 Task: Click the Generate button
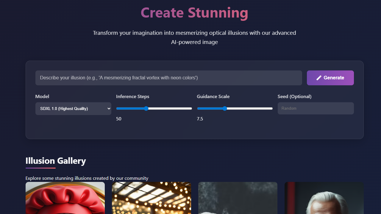[330, 78]
